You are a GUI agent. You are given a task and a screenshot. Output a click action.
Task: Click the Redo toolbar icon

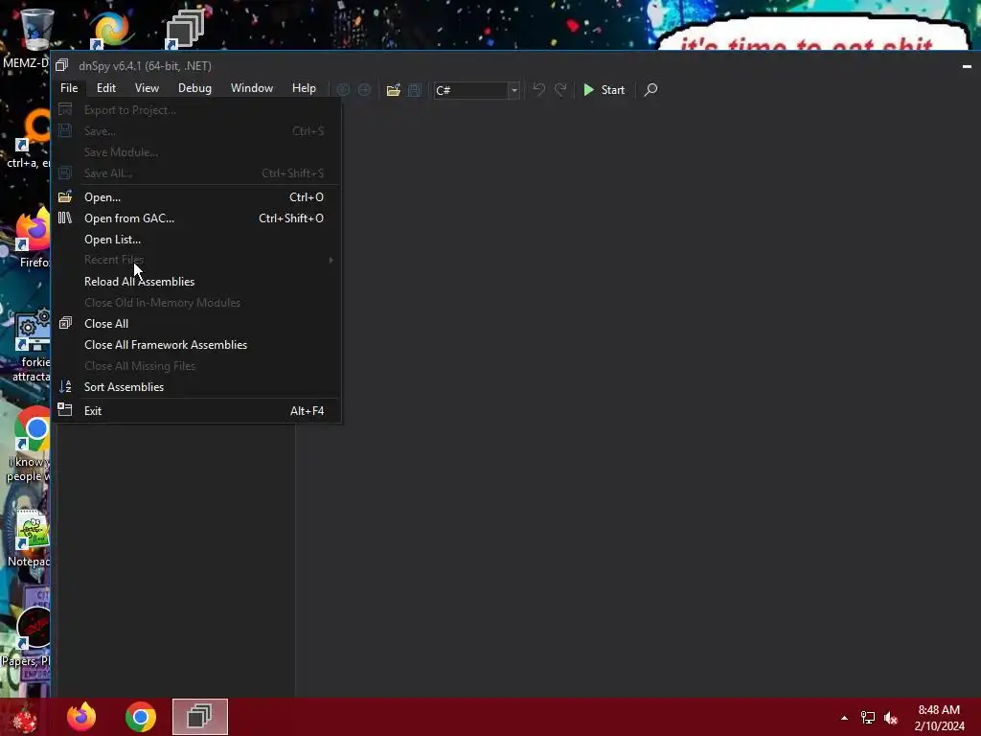point(560,90)
